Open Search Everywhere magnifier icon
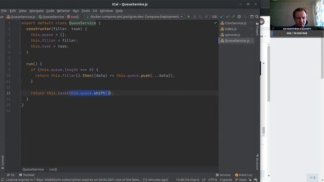Viewport: 324px width, 182px height. click(x=257, y=17)
